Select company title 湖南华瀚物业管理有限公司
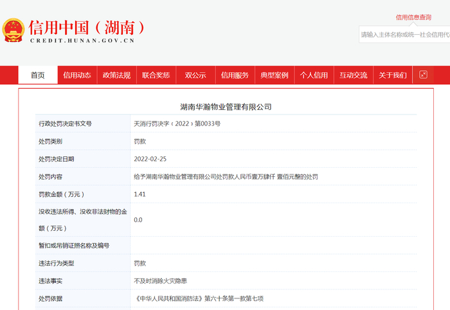The width and height of the screenshot is (450, 310). [x=226, y=107]
